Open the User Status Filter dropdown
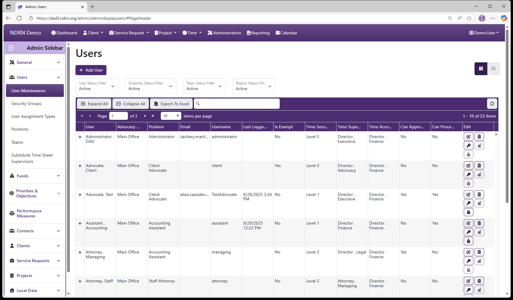Screen dimensions: 513x300 click(x=97, y=86)
